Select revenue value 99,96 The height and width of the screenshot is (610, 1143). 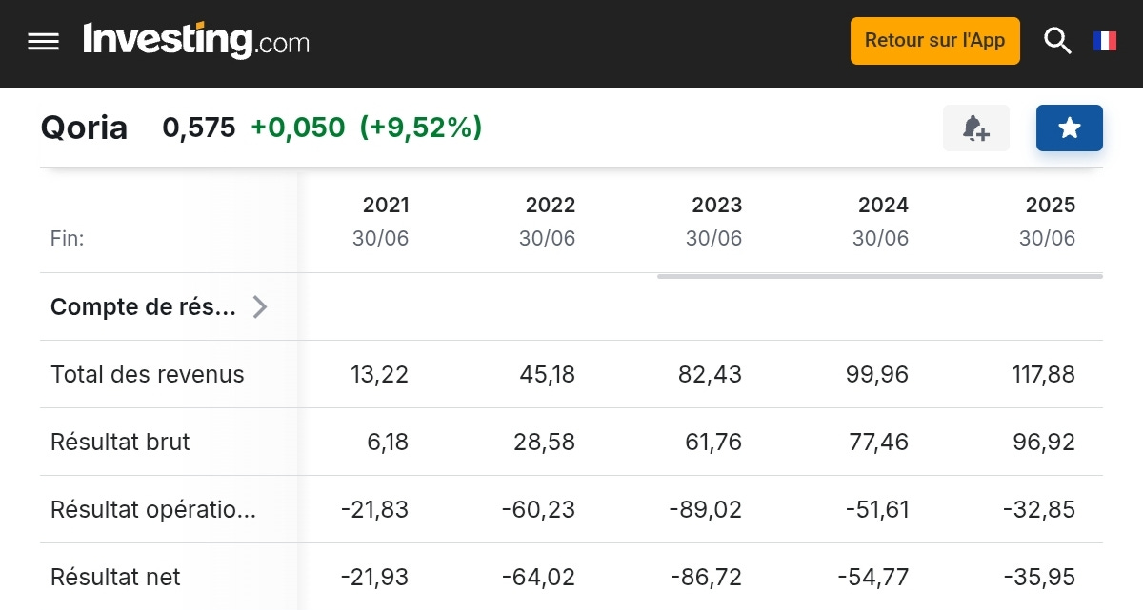(x=876, y=375)
